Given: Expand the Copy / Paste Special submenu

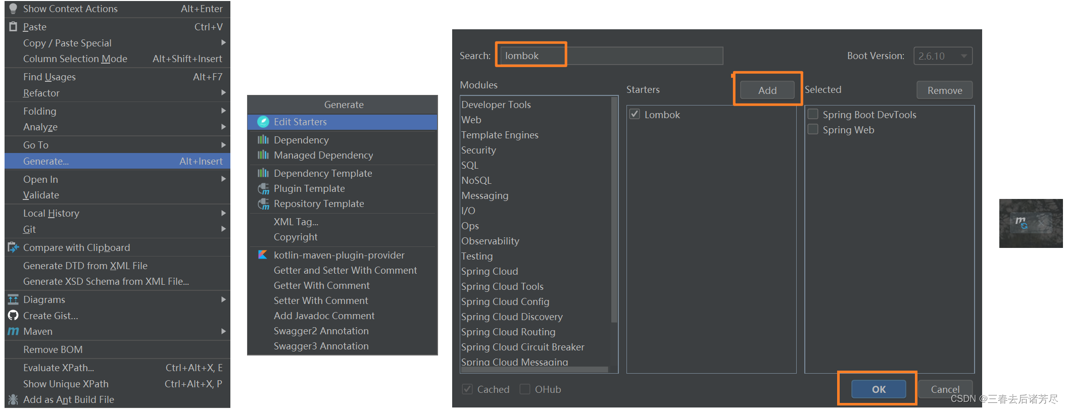Looking at the screenshot, I should (x=223, y=43).
